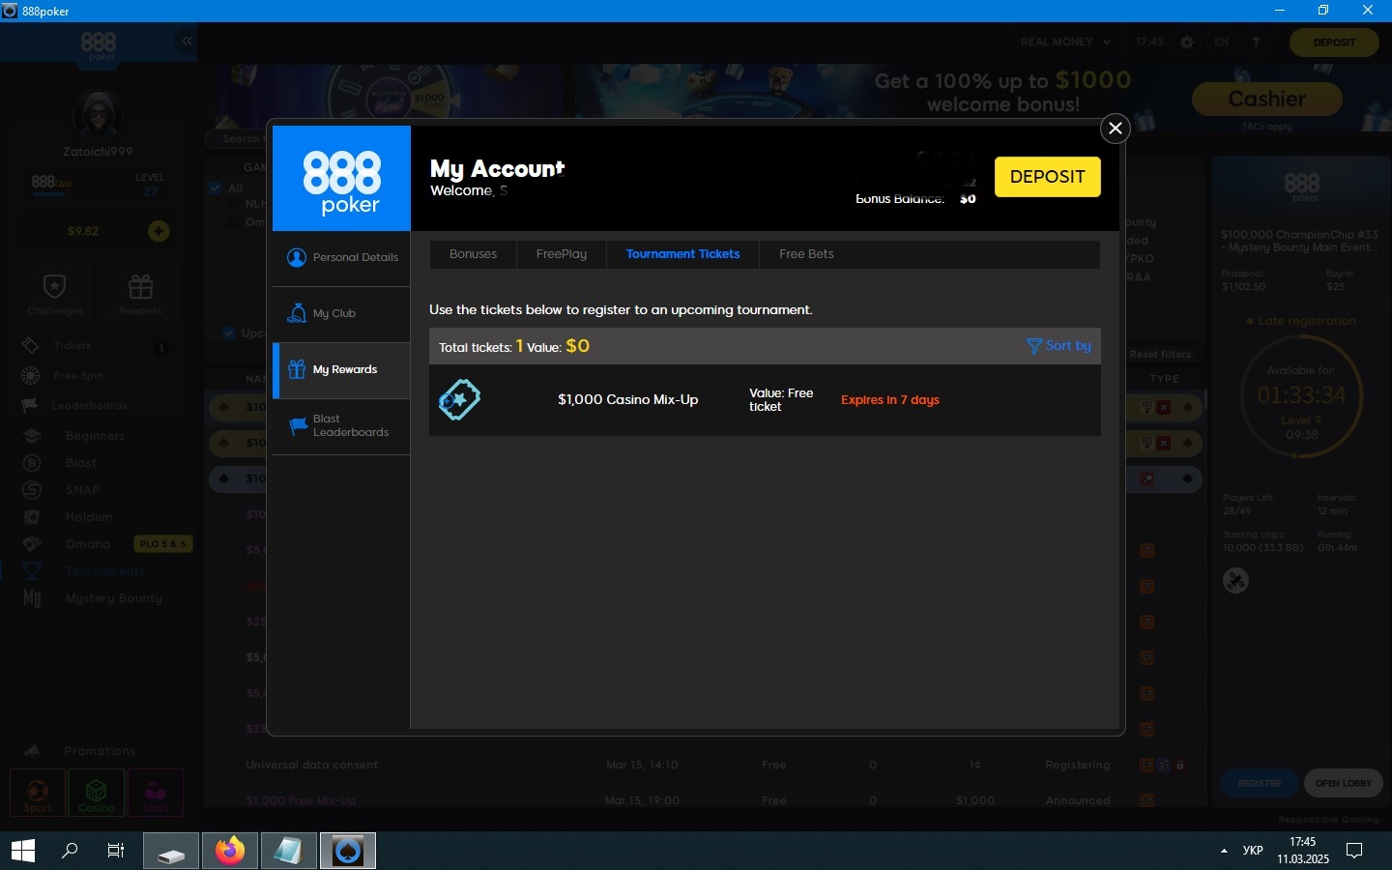The width and height of the screenshot is (1392, 870).
Task: Click the OPEN LOBBY button
Action: [1343, 783]
